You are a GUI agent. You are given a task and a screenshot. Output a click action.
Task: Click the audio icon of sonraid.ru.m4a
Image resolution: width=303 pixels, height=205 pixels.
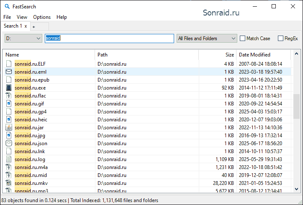pyautogui.click(x=9, y=167)
